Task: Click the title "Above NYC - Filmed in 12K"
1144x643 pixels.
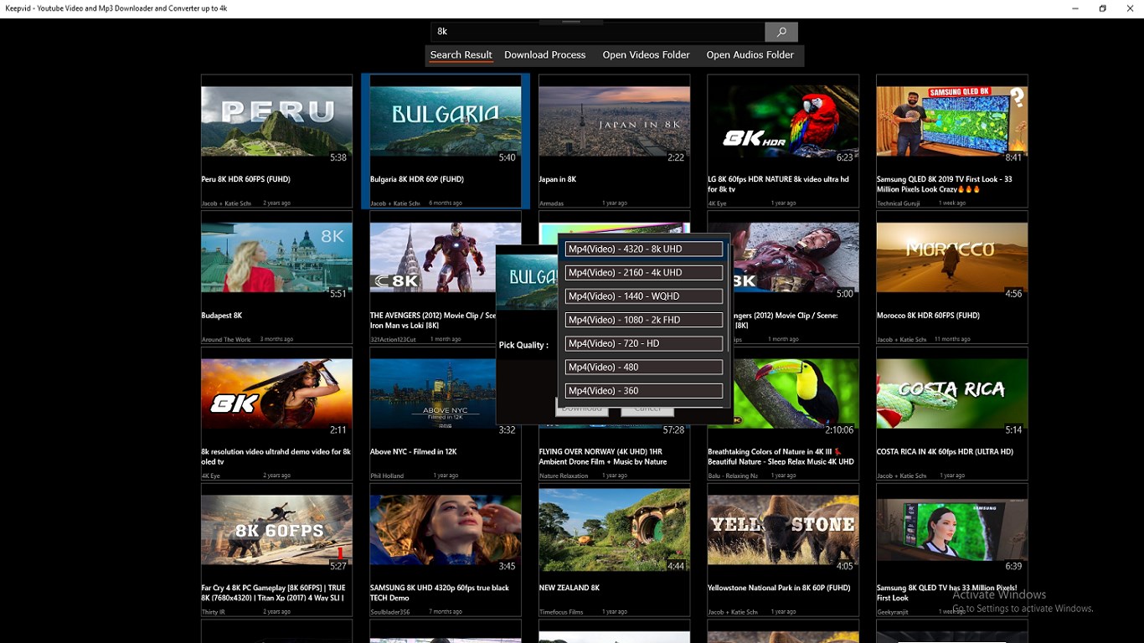Action: [414, 452]
